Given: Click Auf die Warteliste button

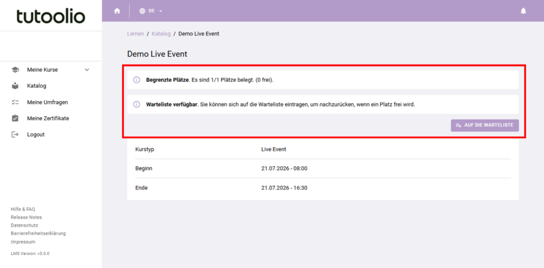Looking at the screenshot, I should pos(484,125).
